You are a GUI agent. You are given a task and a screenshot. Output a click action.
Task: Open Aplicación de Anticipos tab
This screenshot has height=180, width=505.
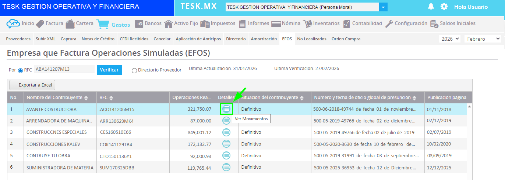198,39
